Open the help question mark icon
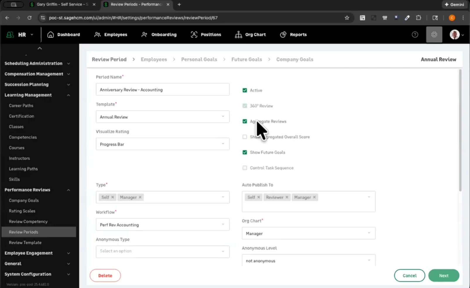The image size is (470, 288). point(415,35)
